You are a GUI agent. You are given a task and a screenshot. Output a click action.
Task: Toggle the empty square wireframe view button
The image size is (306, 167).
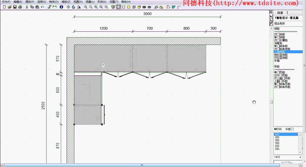(x=123, y=7)
